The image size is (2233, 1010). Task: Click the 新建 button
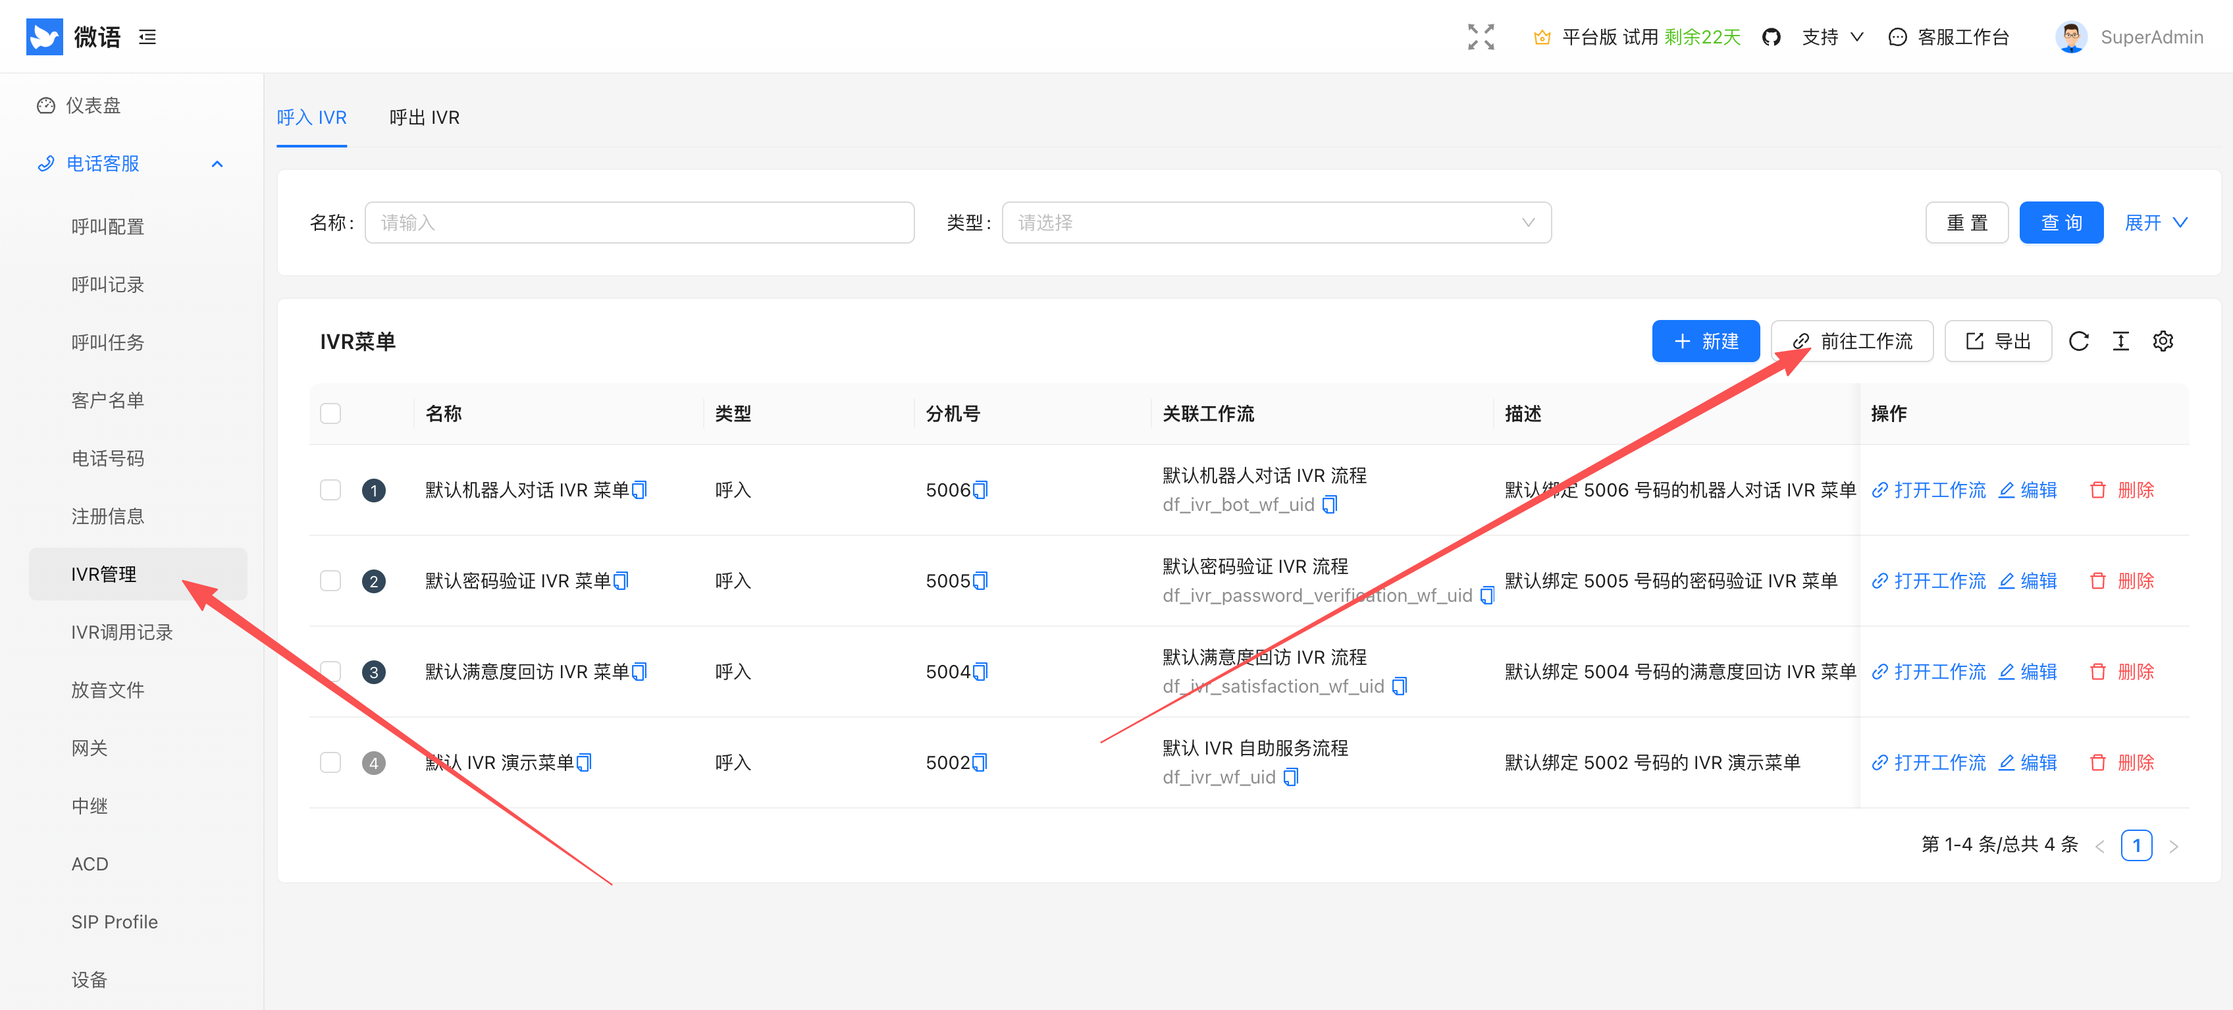(1705, 340)
